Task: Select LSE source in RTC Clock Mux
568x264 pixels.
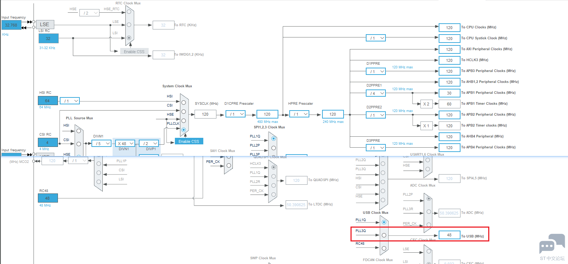Action: point(129,25)
